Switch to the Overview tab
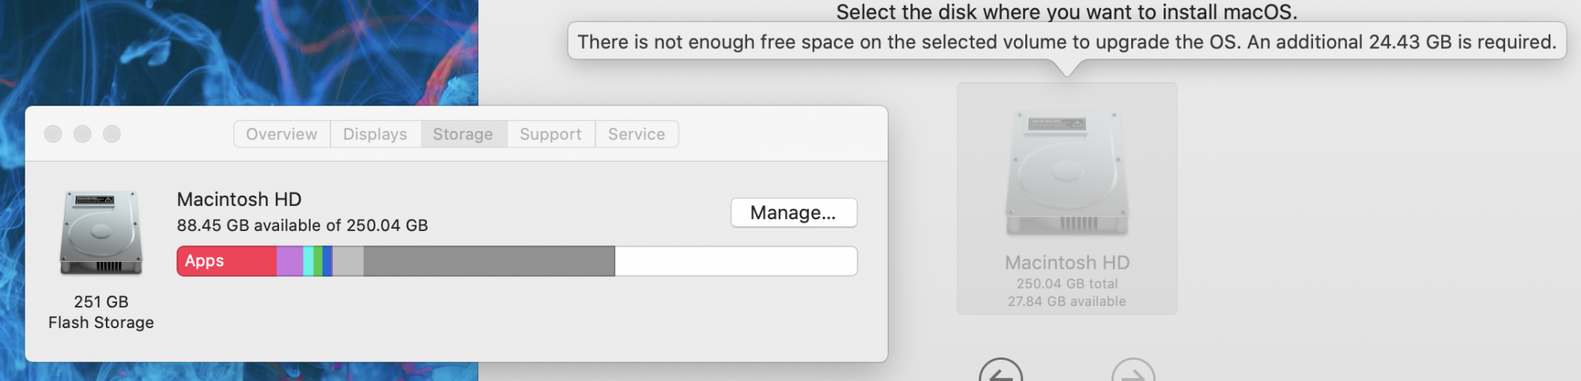Screen dimensions: 1581x381 click(281, 134)
